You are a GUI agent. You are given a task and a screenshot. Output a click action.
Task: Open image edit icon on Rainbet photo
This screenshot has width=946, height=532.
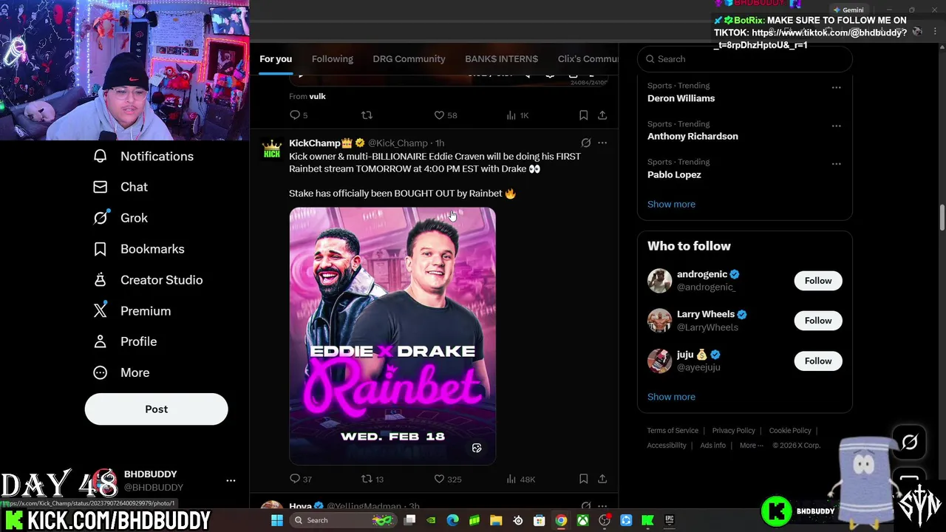coord(477,448)
